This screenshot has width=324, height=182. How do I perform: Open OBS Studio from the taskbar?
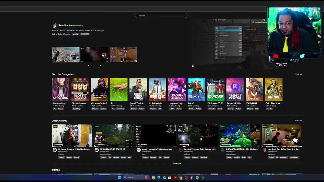pos(186,178)
